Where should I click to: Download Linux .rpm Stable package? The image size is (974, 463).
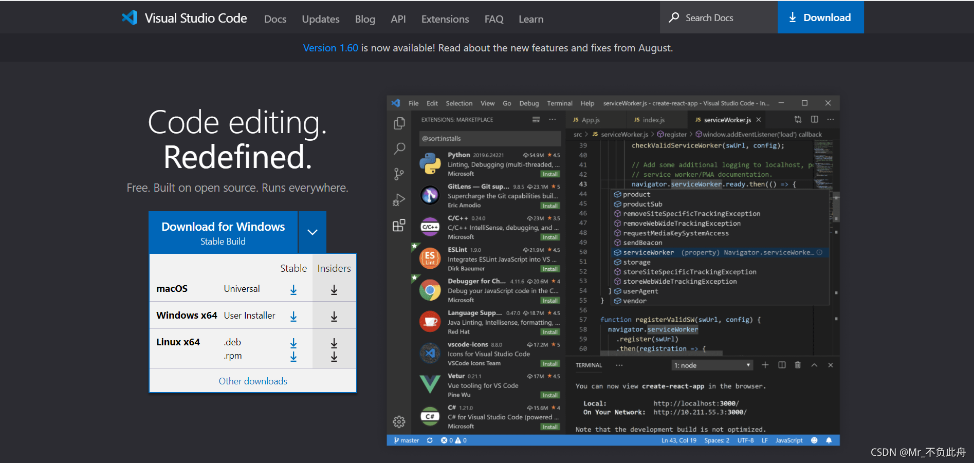tap(293, 356)
